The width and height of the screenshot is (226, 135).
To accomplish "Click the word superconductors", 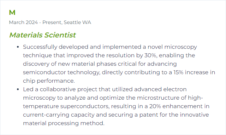I will click(85, 106).
